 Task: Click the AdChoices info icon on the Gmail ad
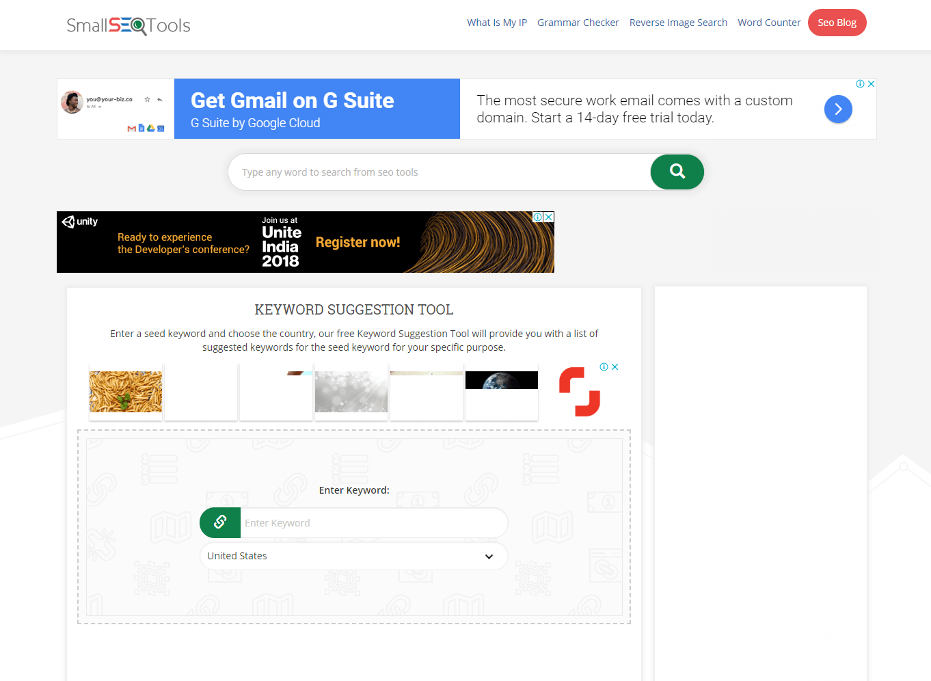tap(861, 83)
